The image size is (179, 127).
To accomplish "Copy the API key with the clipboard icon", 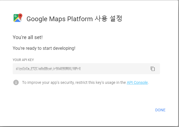I will (153, 69).
